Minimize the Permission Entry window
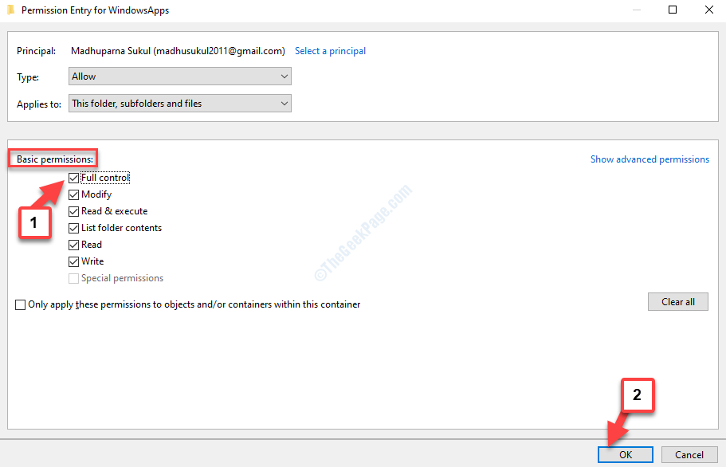 click(636, 10)
